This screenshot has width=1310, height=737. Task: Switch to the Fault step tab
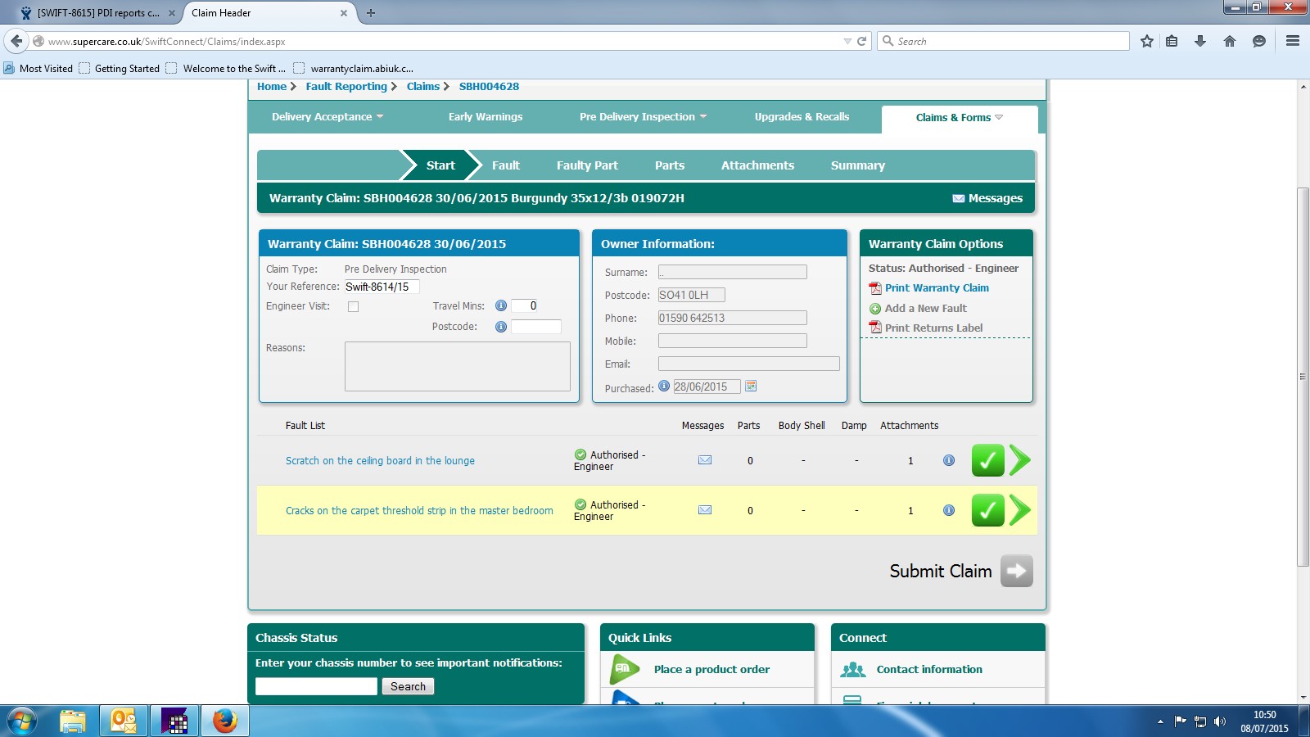click(506, 165)
